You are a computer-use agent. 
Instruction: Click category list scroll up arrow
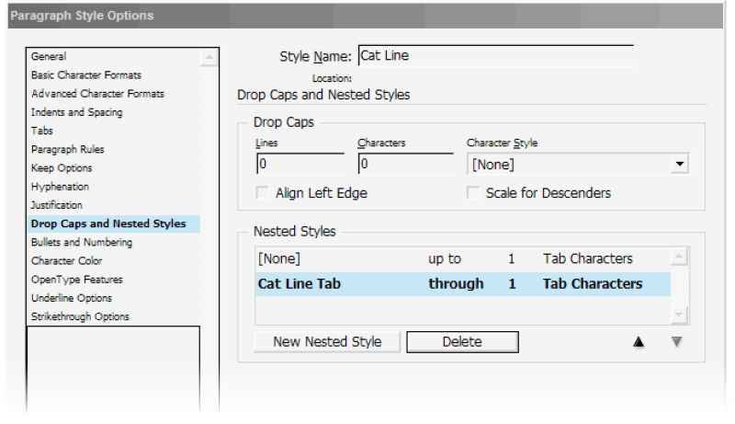click(209, 58)
